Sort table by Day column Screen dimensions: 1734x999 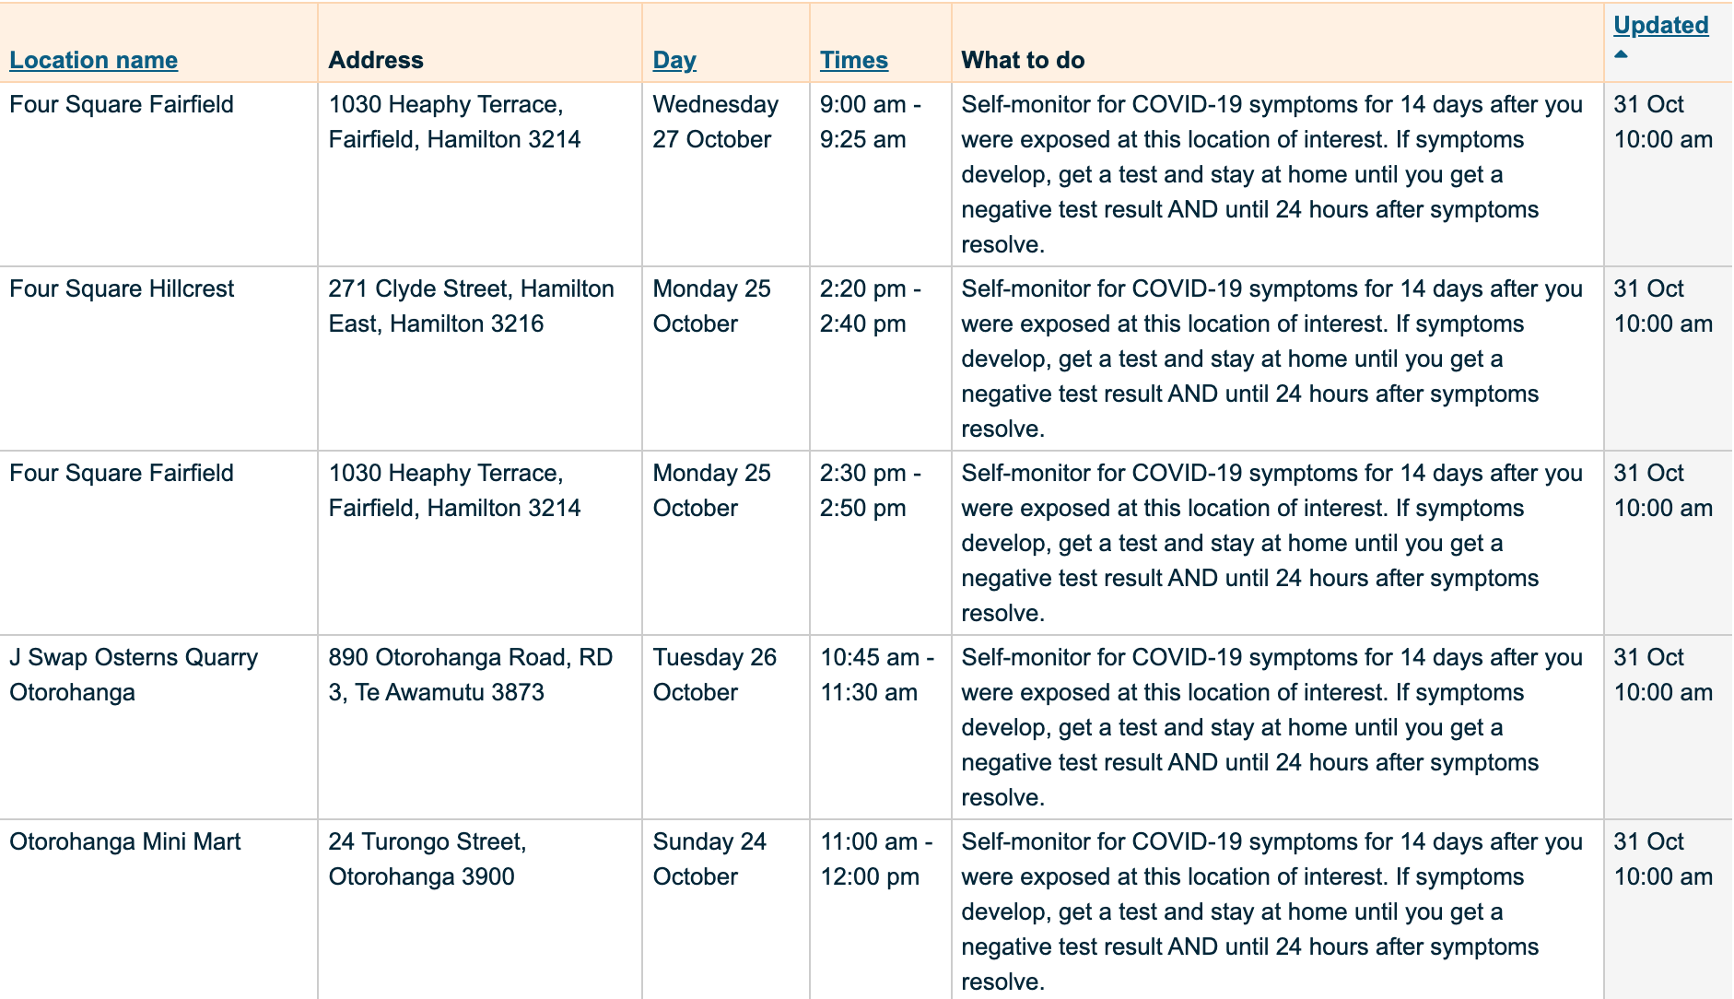[674, 60]
